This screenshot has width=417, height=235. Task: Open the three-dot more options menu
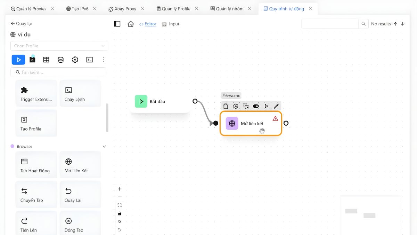tap(104, 60)
